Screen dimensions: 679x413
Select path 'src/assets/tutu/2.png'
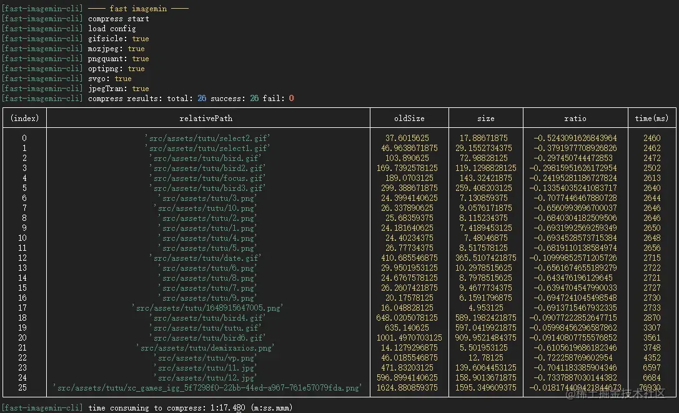pos(207,218)
